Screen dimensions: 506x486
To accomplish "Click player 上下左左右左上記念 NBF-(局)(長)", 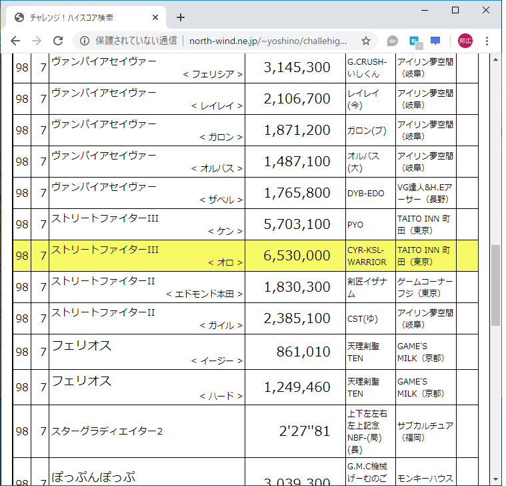I will coord(367,431).
